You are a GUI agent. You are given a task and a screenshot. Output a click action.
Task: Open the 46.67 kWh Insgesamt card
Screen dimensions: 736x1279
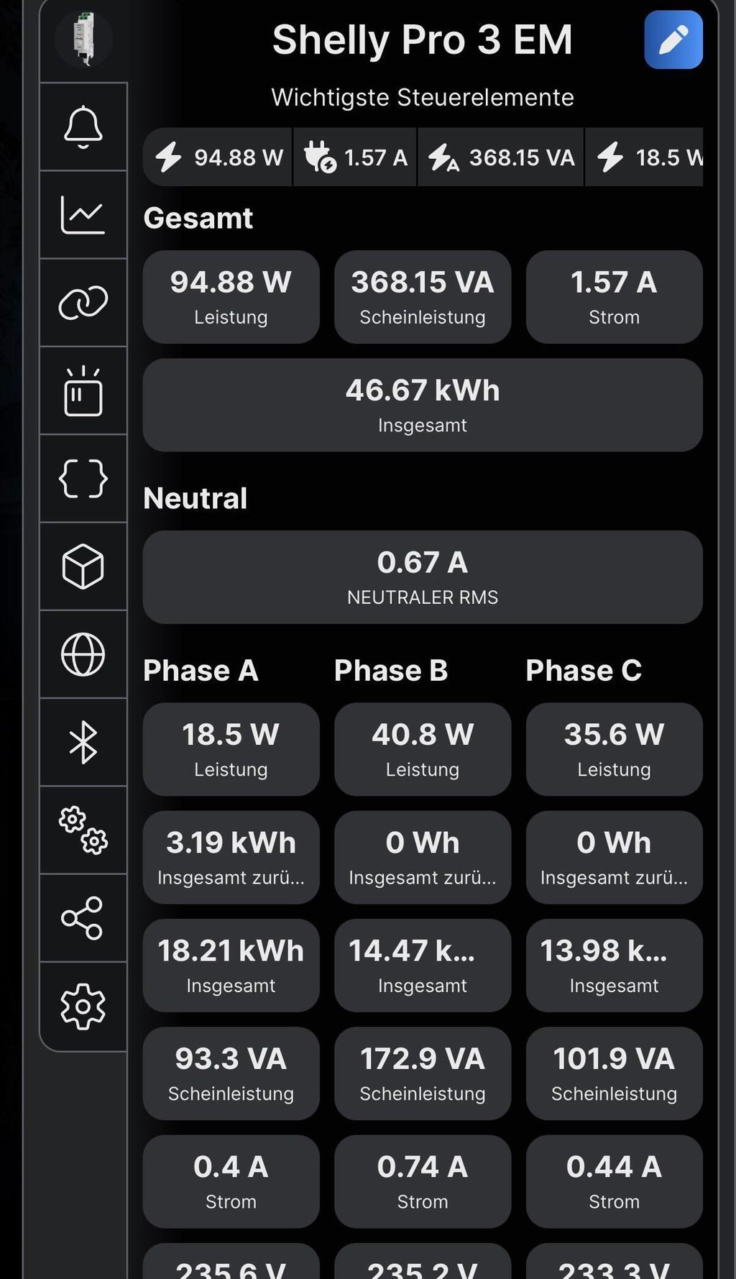tap(423, 405)
